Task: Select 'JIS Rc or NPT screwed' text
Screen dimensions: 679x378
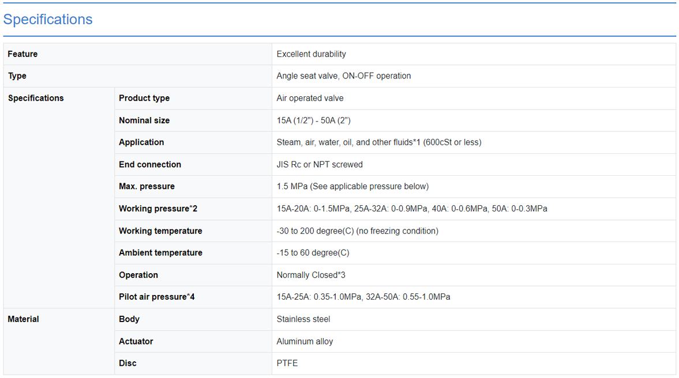Action: [x=320, y=164]
